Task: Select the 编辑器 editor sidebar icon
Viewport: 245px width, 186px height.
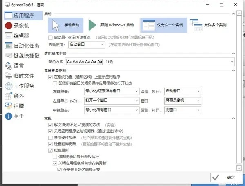Action: click(x=8, y=35)
